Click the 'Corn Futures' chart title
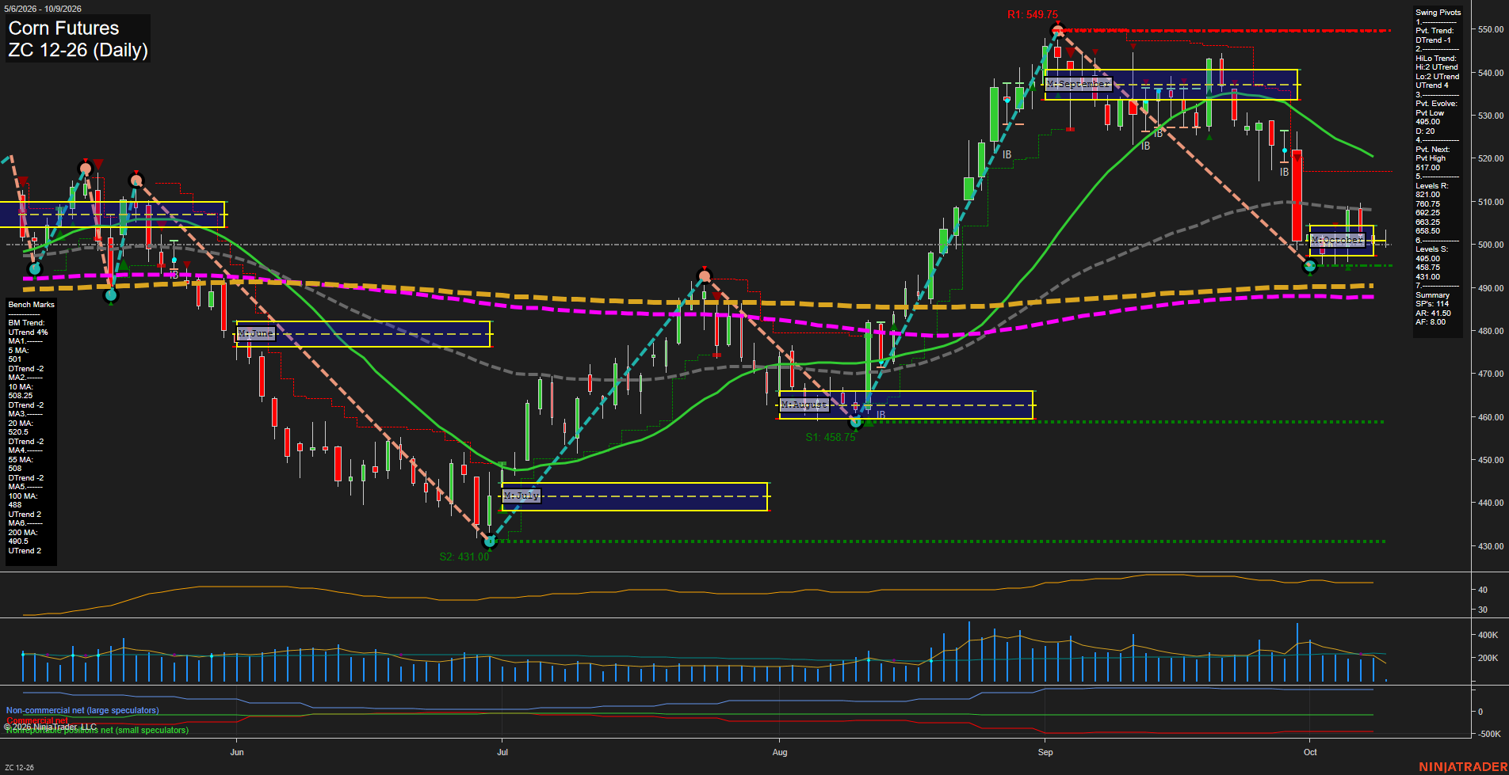Image resolution: width=1509 pixels, height=775 pixels. pos(63,28)
